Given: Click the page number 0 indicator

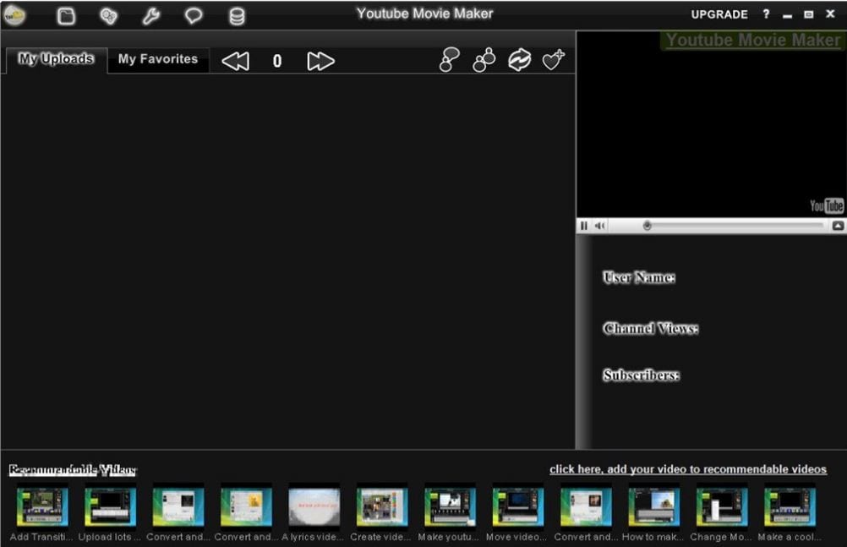Looking at the screenshot, I should tap(277, 61).
